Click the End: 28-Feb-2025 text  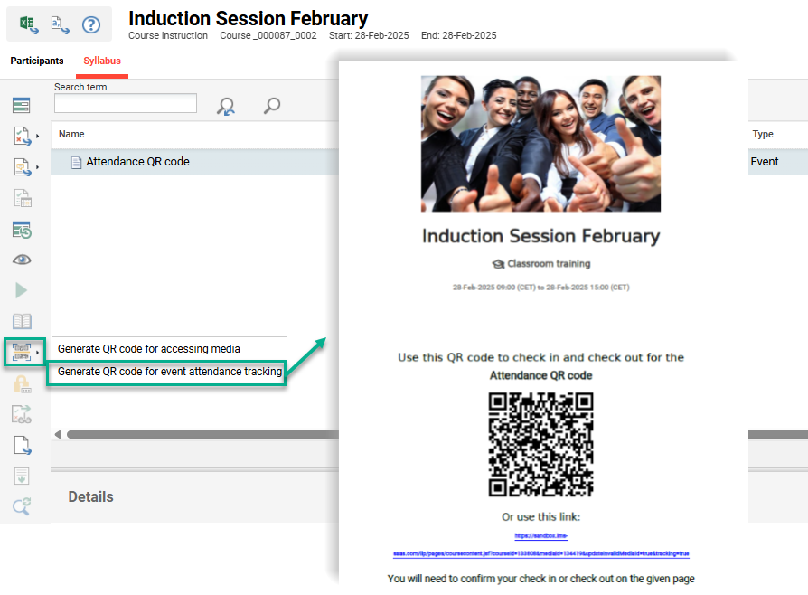click(x=458, y=35)
